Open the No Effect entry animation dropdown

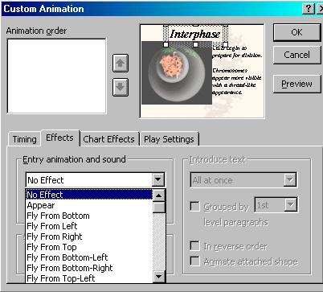[158, 180]
